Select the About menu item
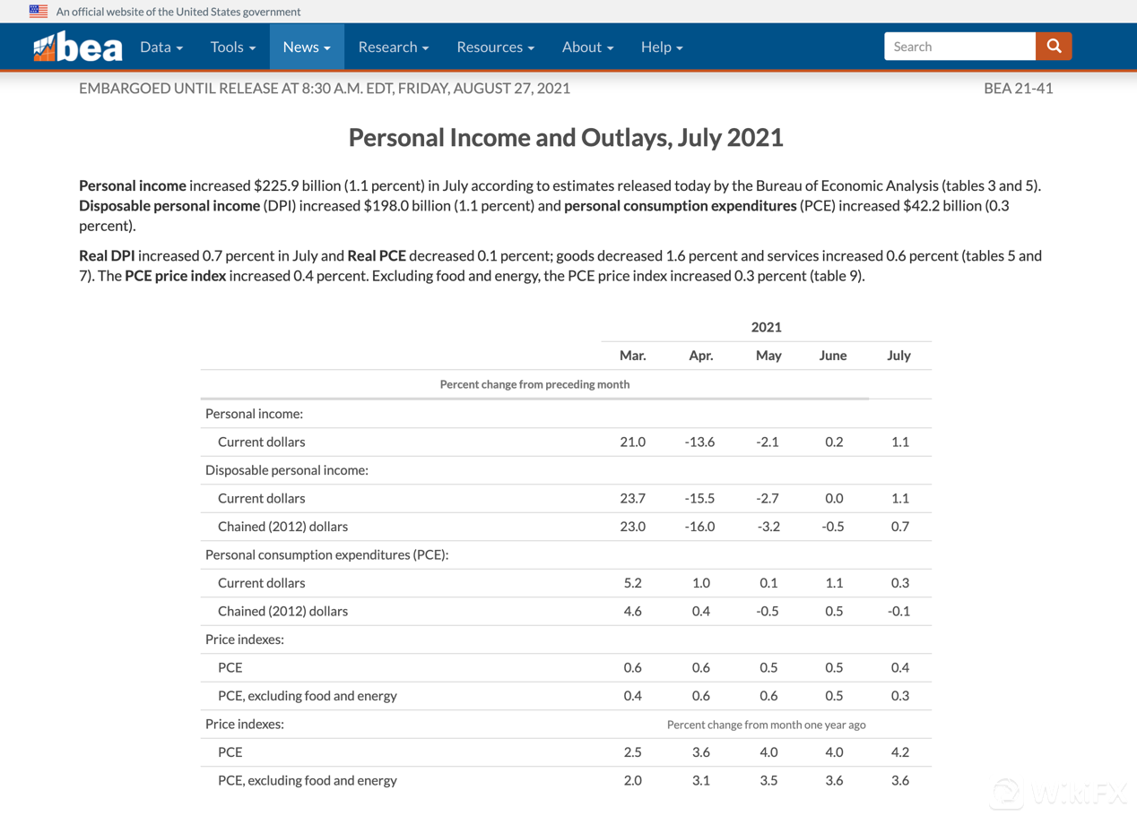This screenshot has height=824, width=1137. coord(587,47)
